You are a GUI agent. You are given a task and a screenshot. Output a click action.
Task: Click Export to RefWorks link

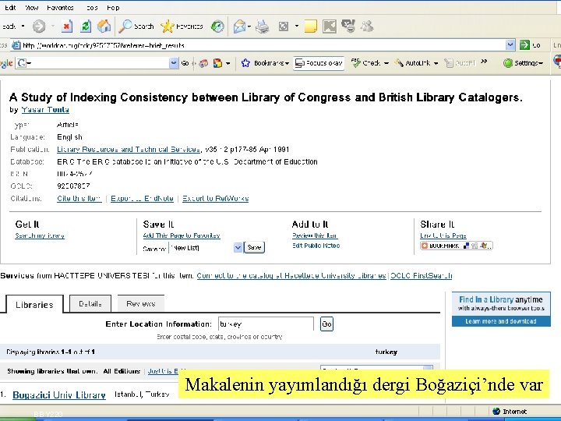point(215,198)
